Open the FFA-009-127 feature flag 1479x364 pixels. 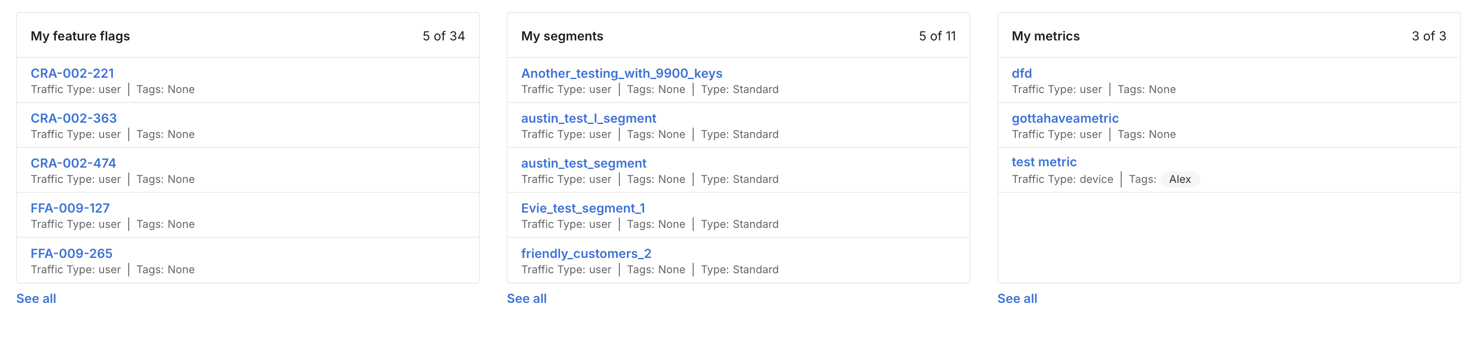(x=70, y=208)
